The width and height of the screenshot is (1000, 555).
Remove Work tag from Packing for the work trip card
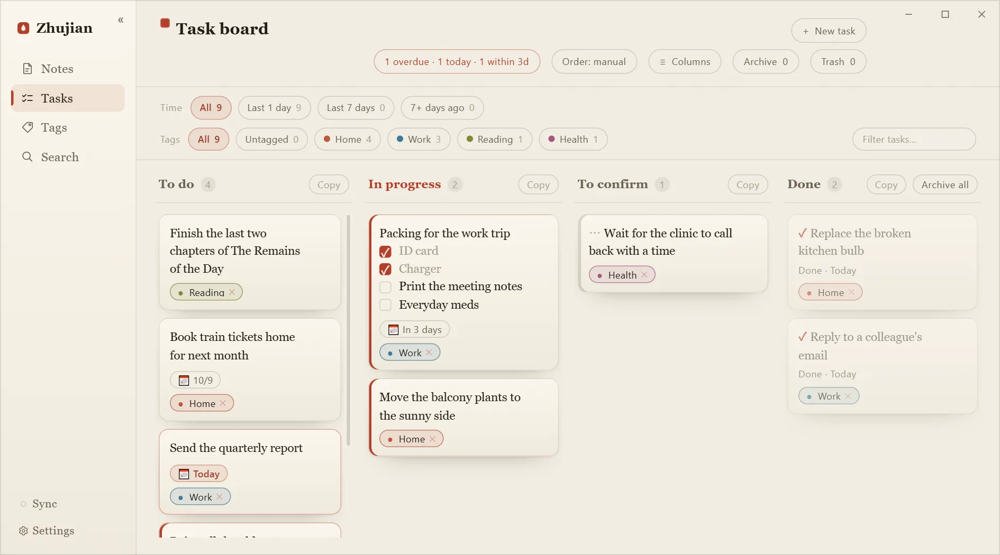429,352
